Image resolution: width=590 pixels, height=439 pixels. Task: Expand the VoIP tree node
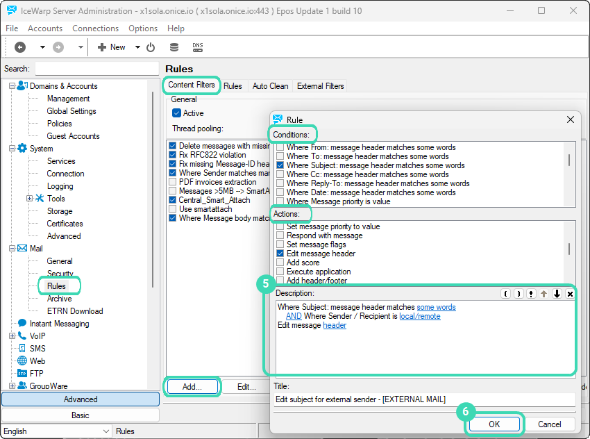(x=12, y=336)
